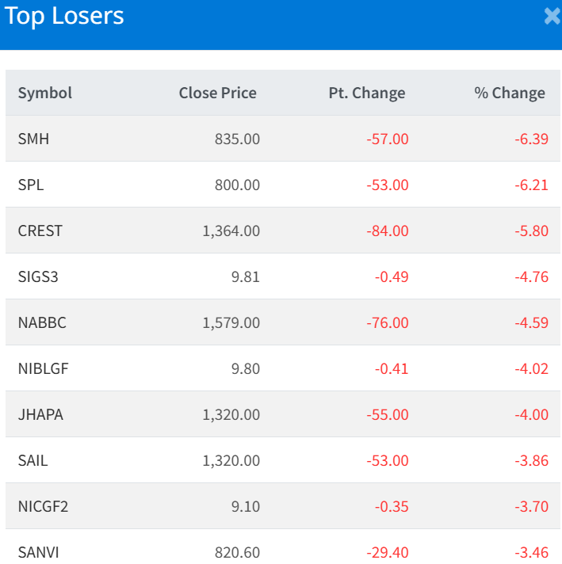Screen dimensions: 562x564
Task: Sort by Close Price column header
Action: (x=217, y=93)
